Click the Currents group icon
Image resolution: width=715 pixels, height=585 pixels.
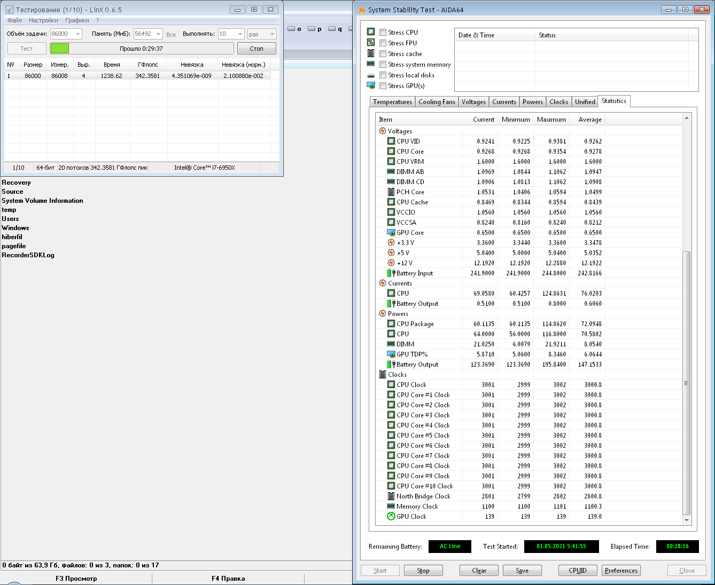point(383,283)
